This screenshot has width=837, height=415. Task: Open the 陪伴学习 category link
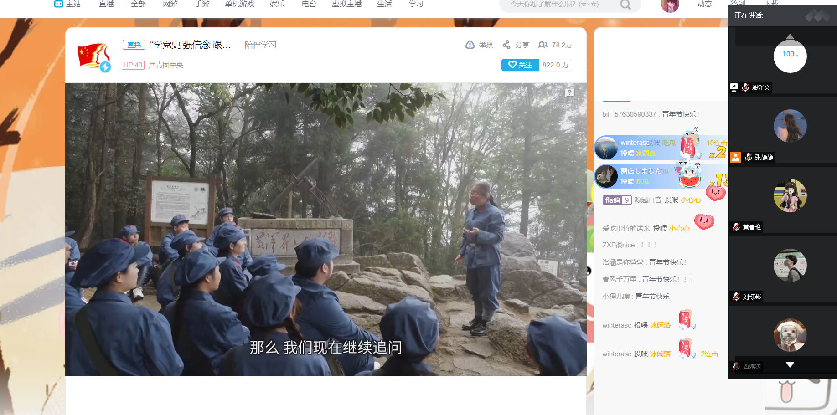[260, 45]
